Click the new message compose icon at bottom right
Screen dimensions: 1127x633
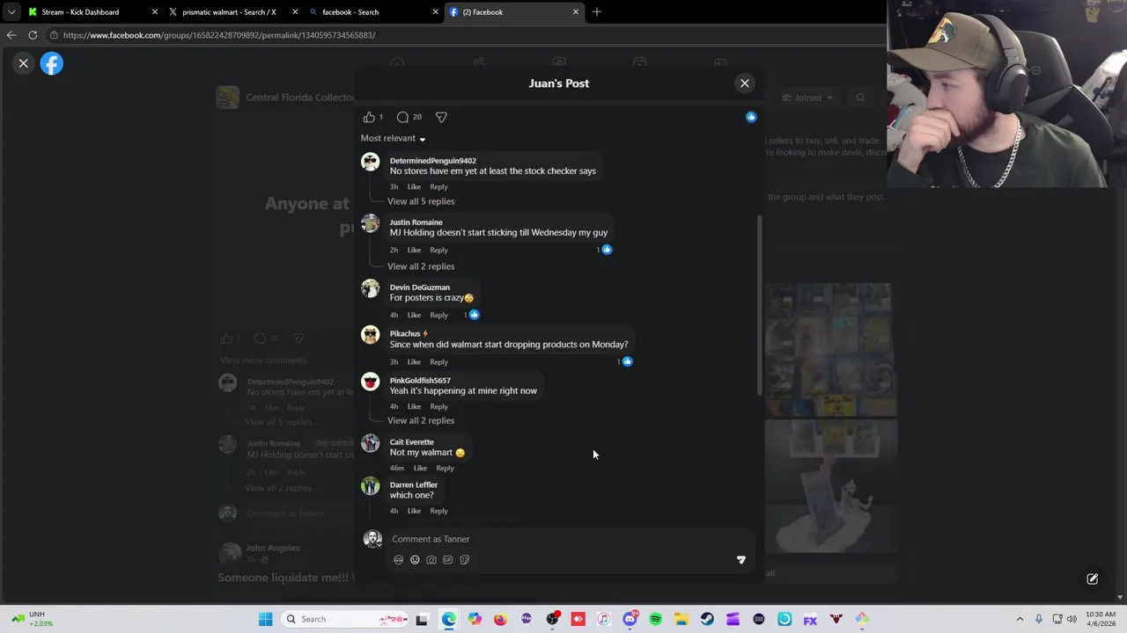(x=1092, y=579)
